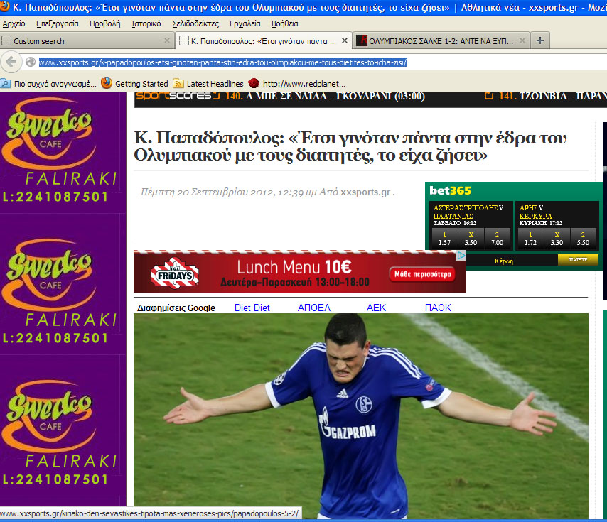Click the red favicon on the ΟΛΥΜΠΙΑΚΟΣ ΣΑΛΚΕ tab
The image size is (607, 522).
362,40
